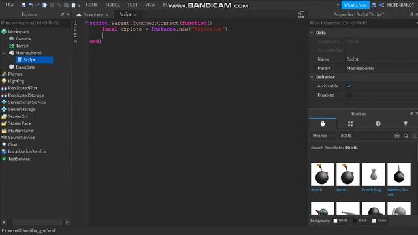The width and height of the screenshot is (418, 235).
Task: Close the Baseplate tab
Action: 107,14
